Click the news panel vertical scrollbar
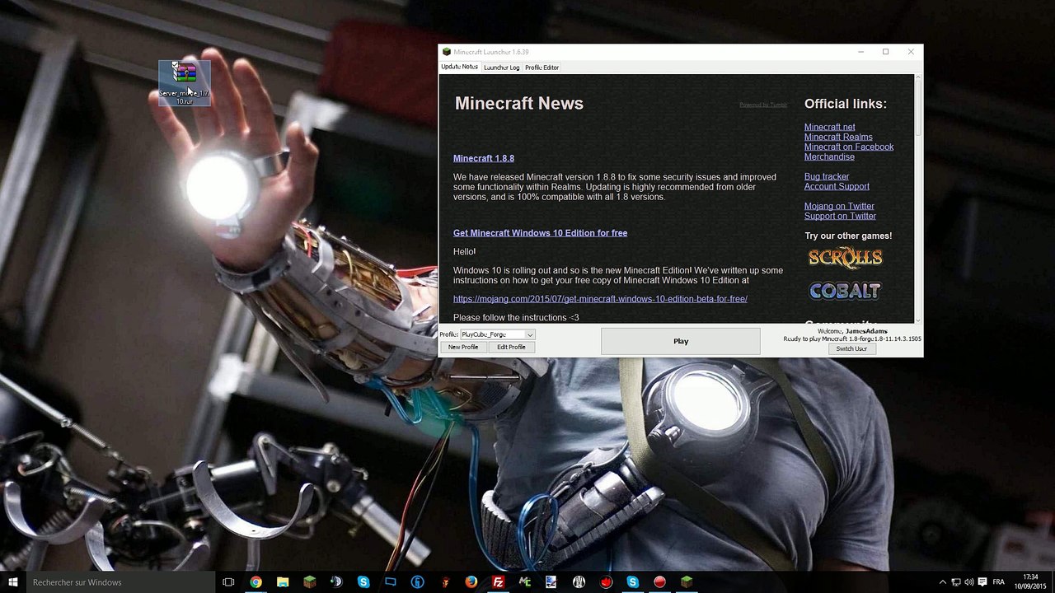The height and width of the screenshot is (593, 1055). pyautogui.click(x=918, y=198)
